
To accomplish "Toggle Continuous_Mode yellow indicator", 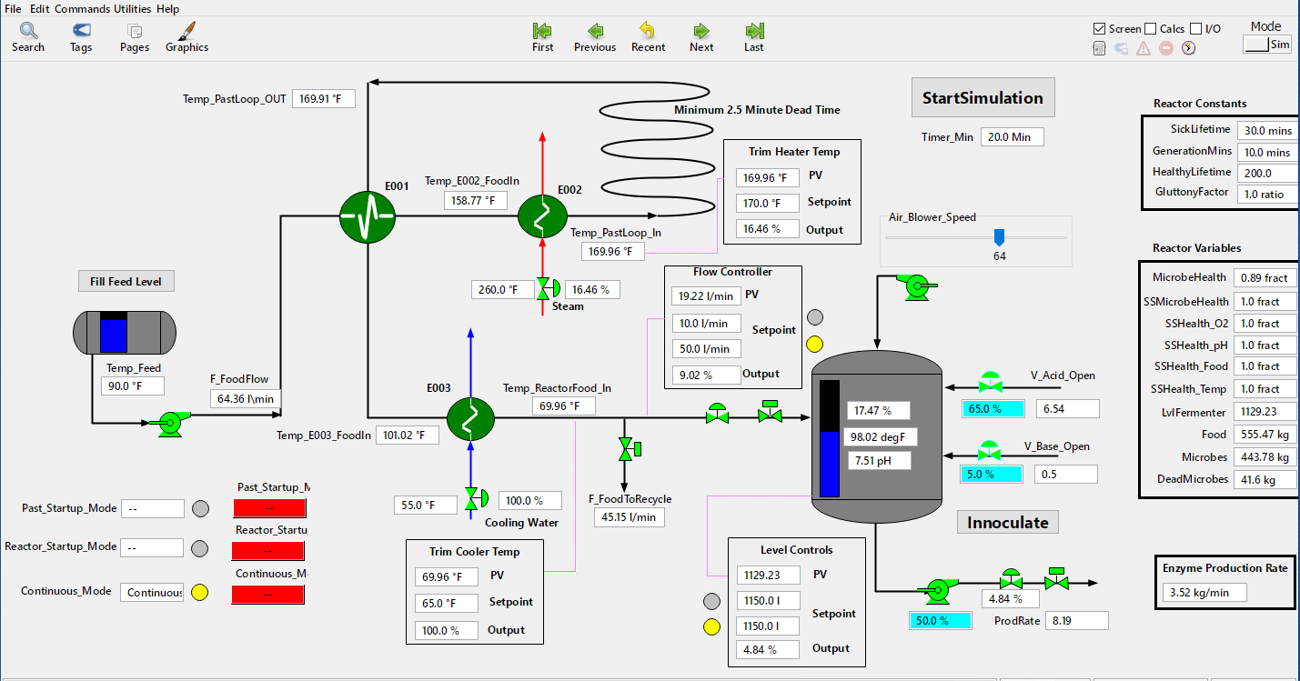I will click(x=200, y=592).
